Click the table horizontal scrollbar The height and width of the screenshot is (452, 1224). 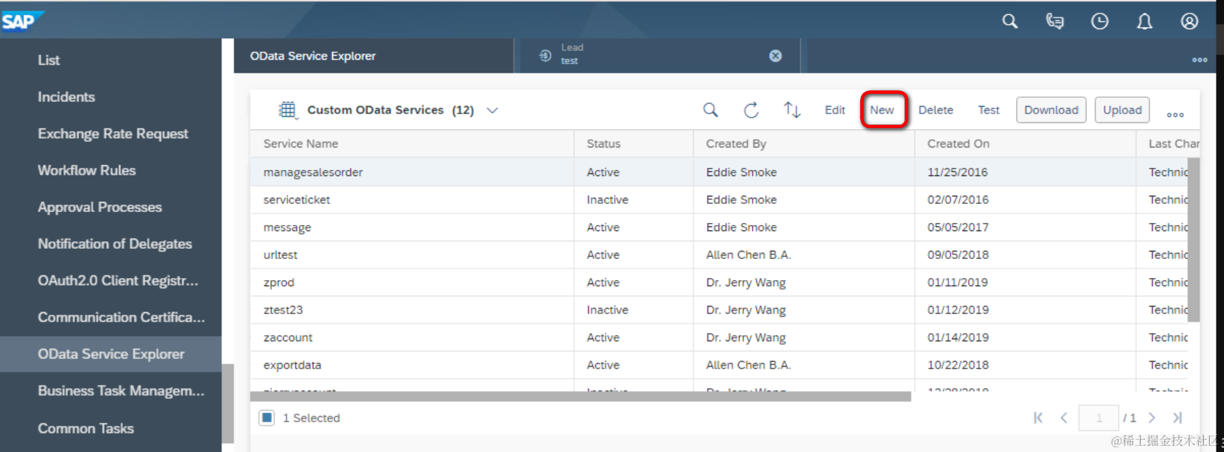581,396
